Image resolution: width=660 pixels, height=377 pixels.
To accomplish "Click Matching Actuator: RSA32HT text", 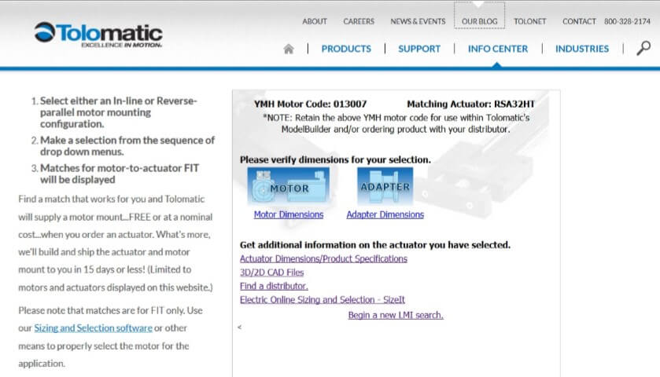I will coord(470,104).
